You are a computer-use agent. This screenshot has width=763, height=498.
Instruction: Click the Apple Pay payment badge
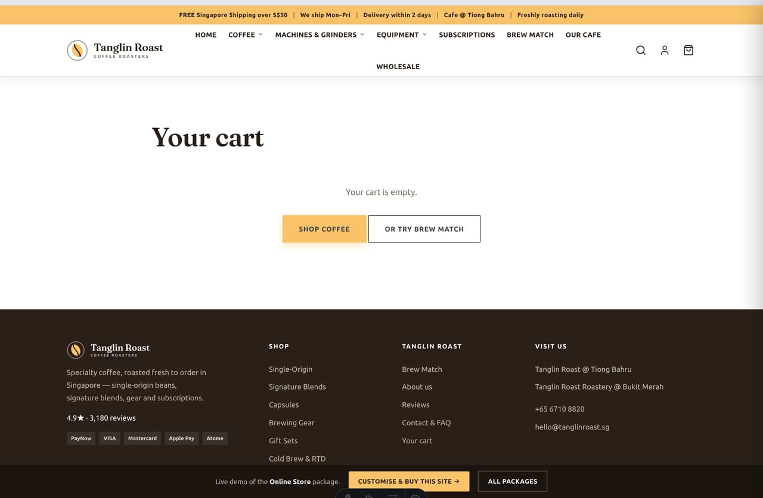pyautogui.click(x=182, y=438)
